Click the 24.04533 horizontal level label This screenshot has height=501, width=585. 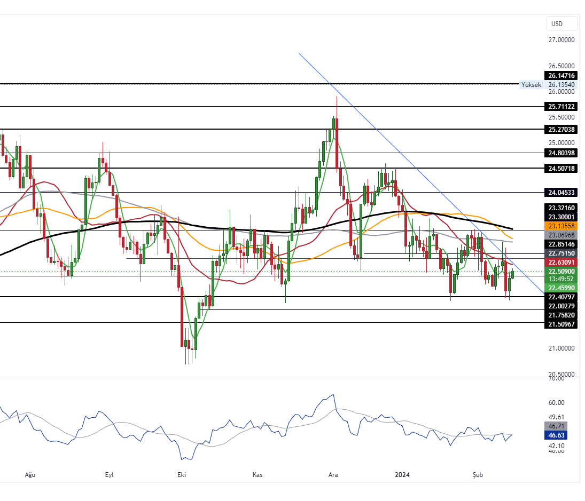561,192
